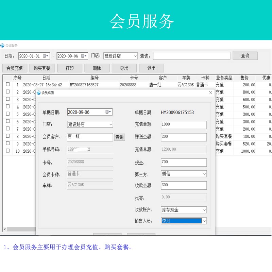The width and height of the screenshot is (272, 272).
Task: Tick the checkbox for row 2
Action: [x=8, y=91]
